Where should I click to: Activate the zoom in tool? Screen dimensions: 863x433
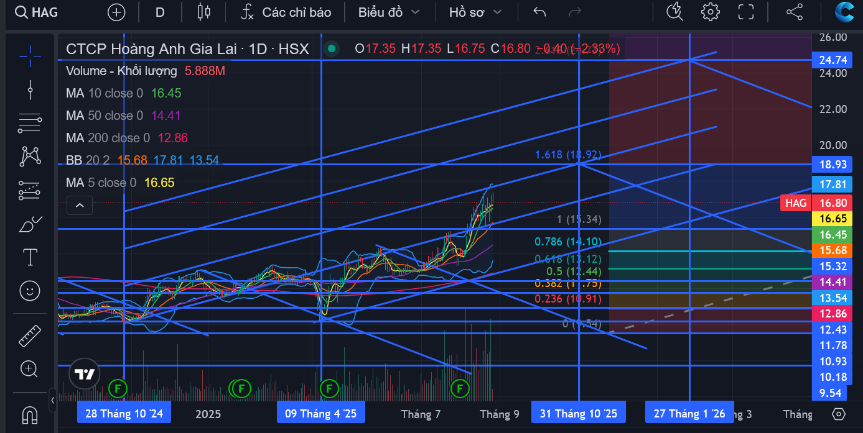pos(30,369)
